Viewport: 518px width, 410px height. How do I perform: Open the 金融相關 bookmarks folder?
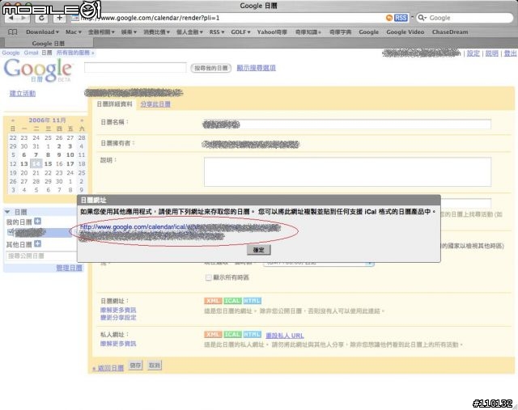(101, 32)
